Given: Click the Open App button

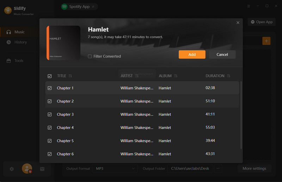Looking at the screenshot, I should pos(262,22).
